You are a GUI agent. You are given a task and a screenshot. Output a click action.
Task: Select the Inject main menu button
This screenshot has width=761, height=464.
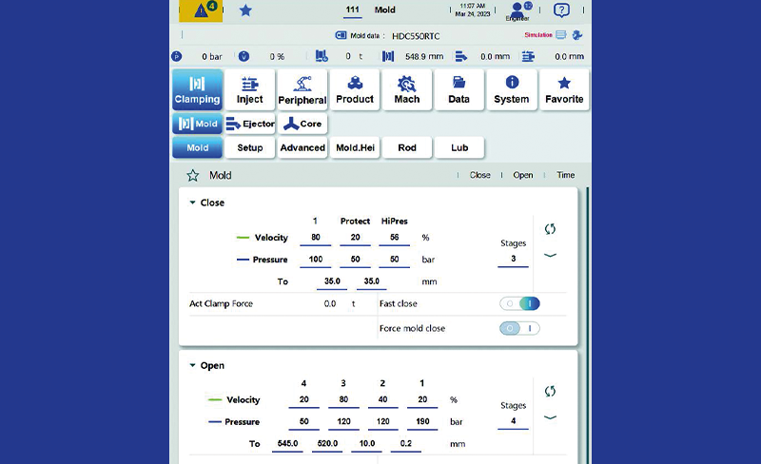click(x=250, y=89)
